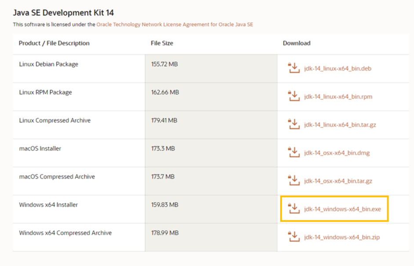Download jdk-14_windows-x64_bin.zip archive link
Viewport: 414px width, 266px height.
[342, 237]
